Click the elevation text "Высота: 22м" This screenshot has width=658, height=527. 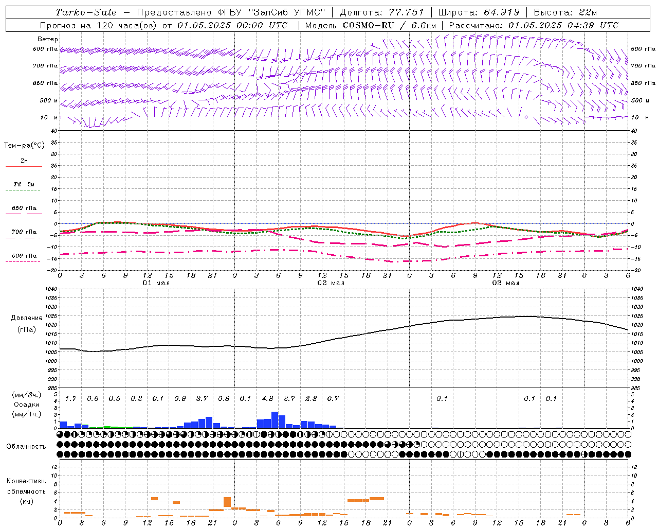(565, 12)
